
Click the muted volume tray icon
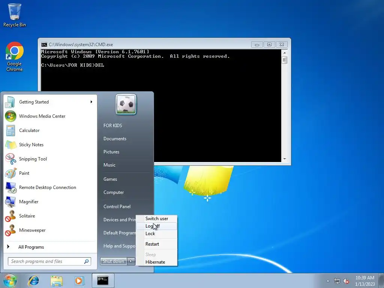click(x=346, y=281)
